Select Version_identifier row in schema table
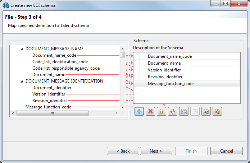This screenshot has width=250, height=163. point(164,70)
